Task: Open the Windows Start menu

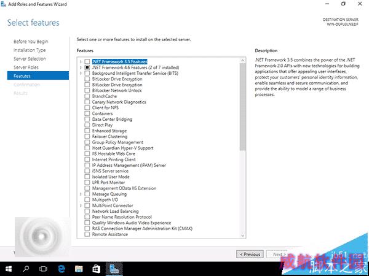Action: pos(9,269)
